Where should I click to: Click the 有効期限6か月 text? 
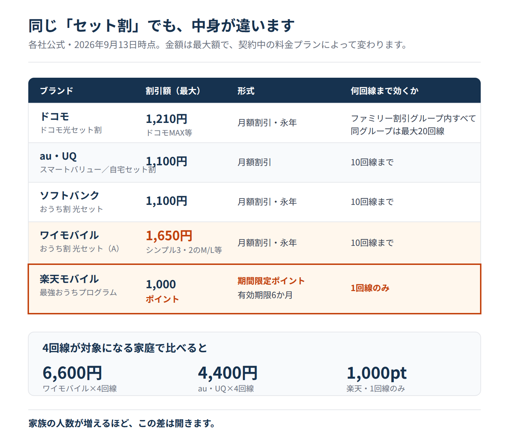265,295
